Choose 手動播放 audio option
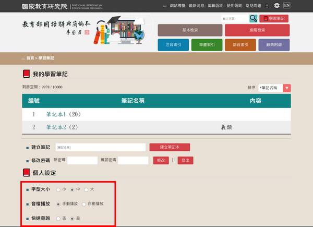The width and height of the screenshot is (313, 227). pyautogui.click(x=58, y=204)
